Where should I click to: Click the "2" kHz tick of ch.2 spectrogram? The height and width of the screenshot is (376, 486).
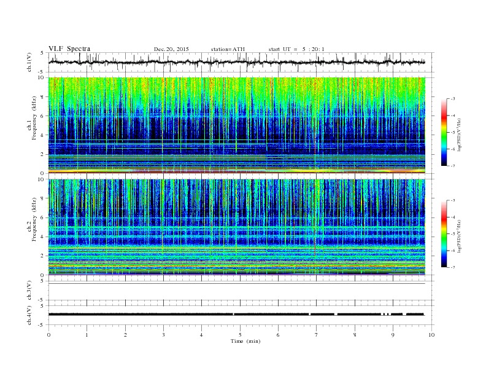[x=42, y=256]
